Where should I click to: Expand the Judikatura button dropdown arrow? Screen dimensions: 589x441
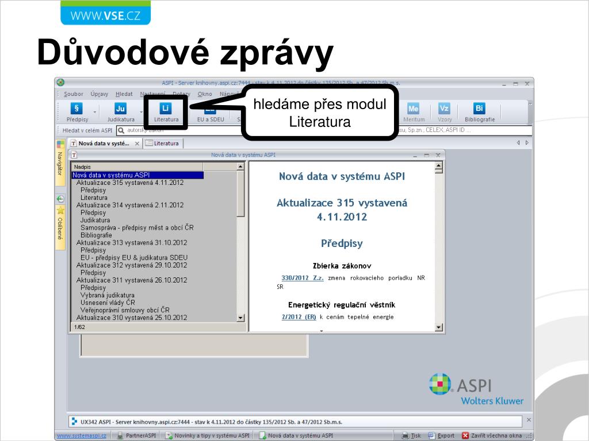[x=141, y=112]
